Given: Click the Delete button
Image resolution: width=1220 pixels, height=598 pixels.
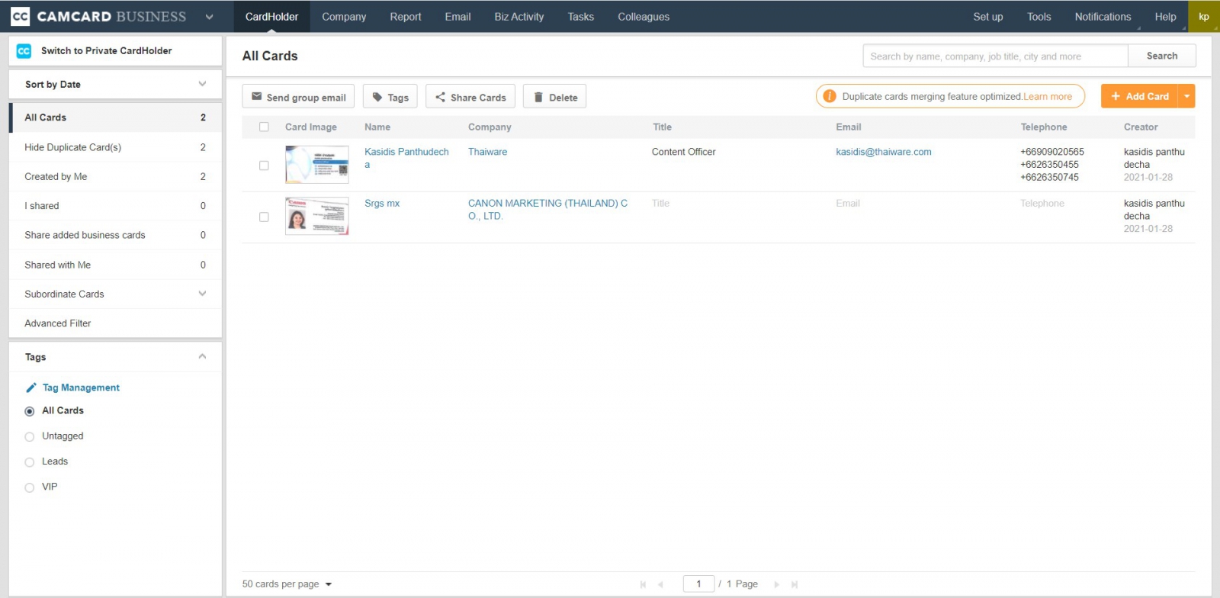Looking at the screenshot, I should (554, 97).
